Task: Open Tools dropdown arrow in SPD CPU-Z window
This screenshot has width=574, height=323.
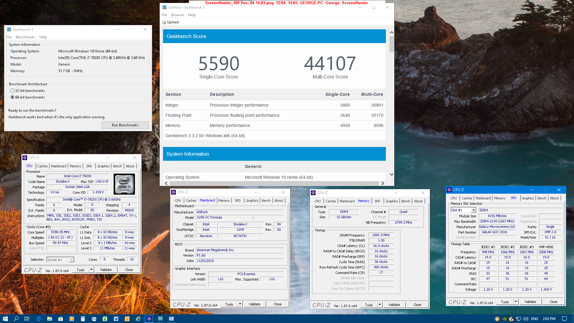Action: 516,302
